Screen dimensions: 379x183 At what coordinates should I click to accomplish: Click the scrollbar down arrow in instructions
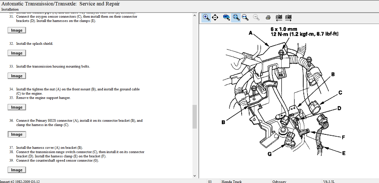[194, 176]
